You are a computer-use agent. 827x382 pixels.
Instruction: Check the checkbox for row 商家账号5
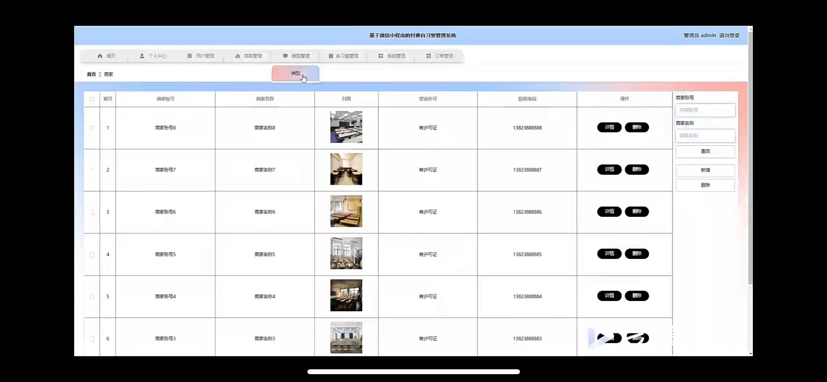(92, 254)
